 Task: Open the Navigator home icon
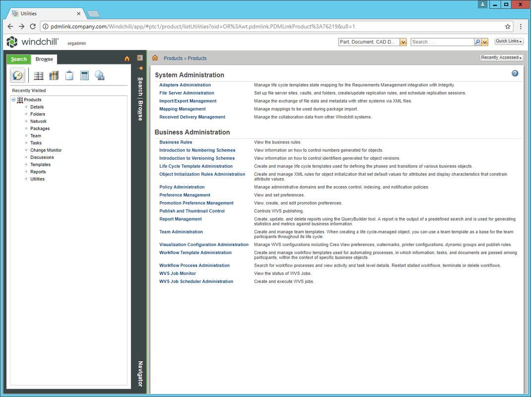coord(127,59)
